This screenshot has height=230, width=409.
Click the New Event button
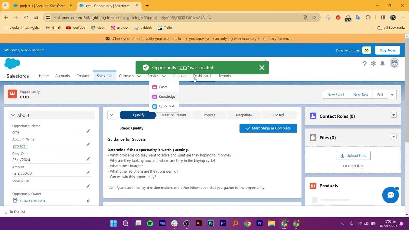click(x=336, y=95)
